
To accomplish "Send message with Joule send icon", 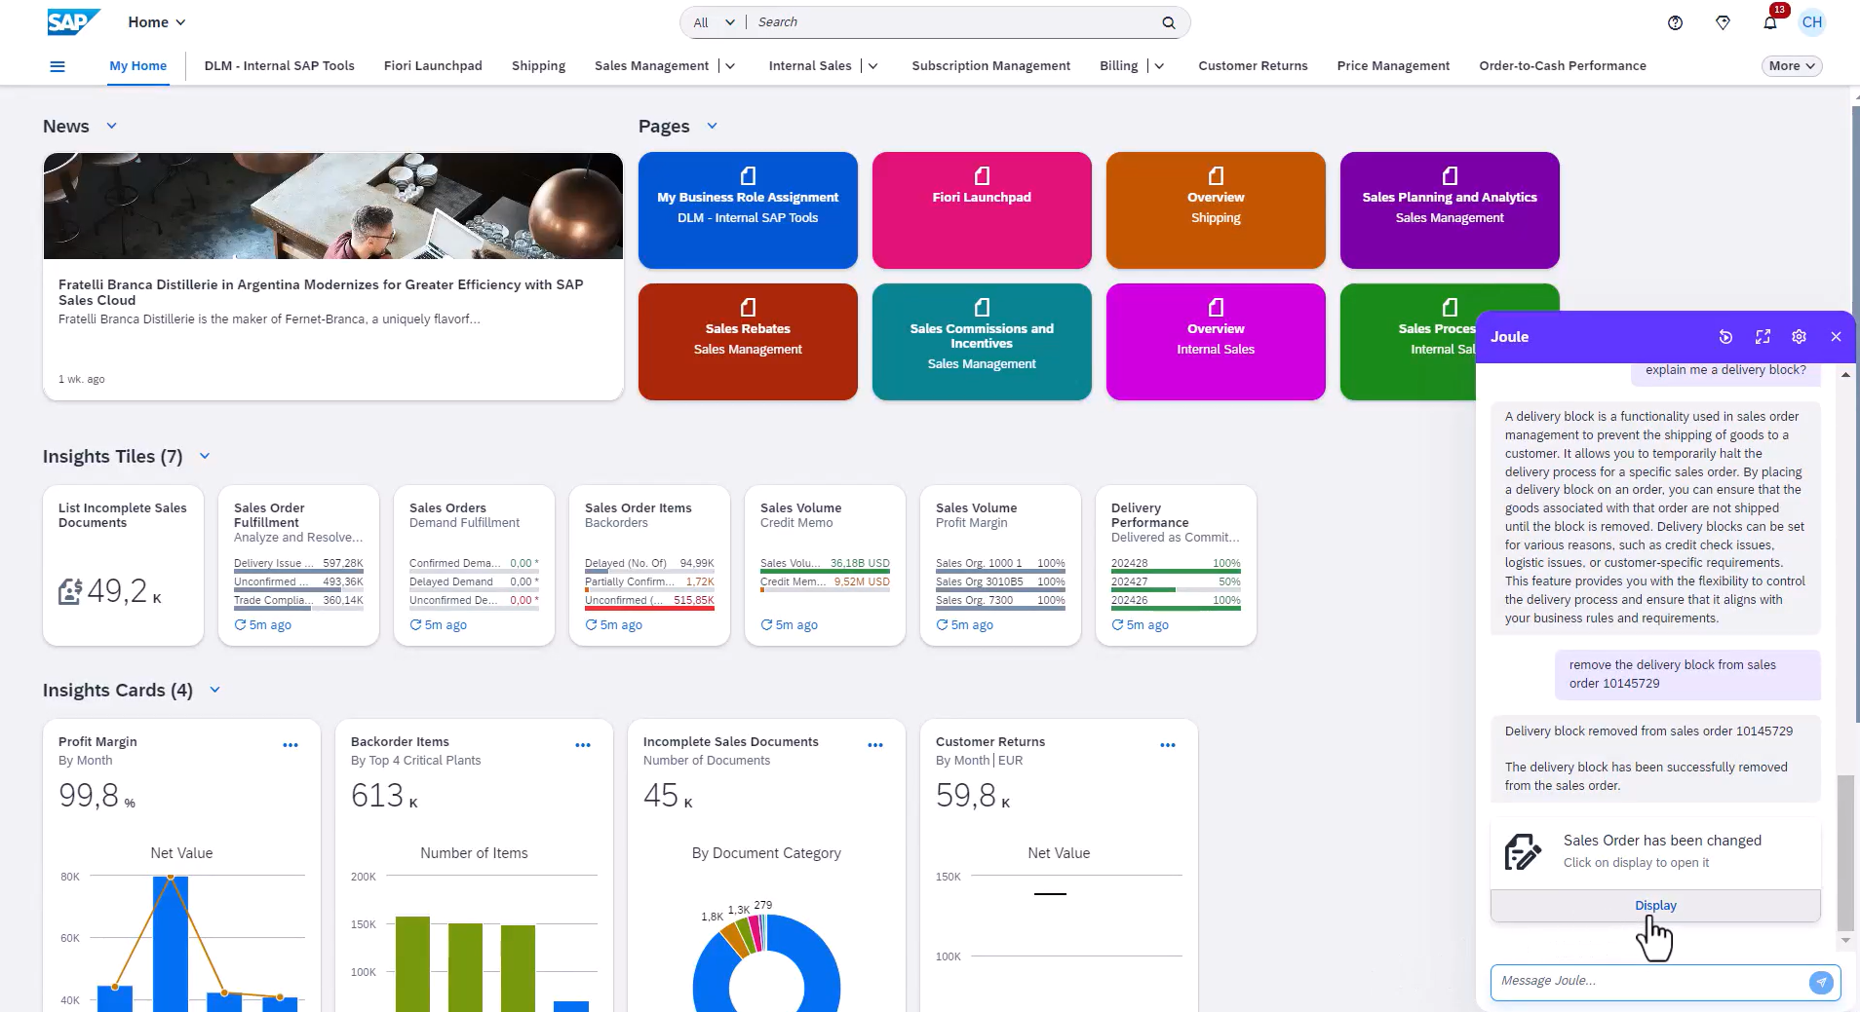I will point(1821,982).
